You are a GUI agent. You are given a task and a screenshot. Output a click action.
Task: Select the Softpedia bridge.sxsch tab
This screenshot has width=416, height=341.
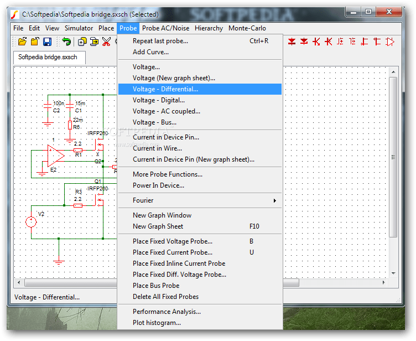(48, 57)
